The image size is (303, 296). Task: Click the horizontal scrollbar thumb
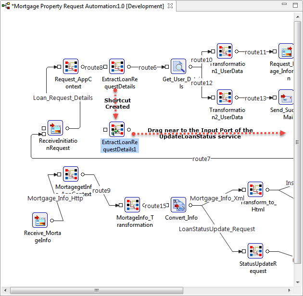97,290
